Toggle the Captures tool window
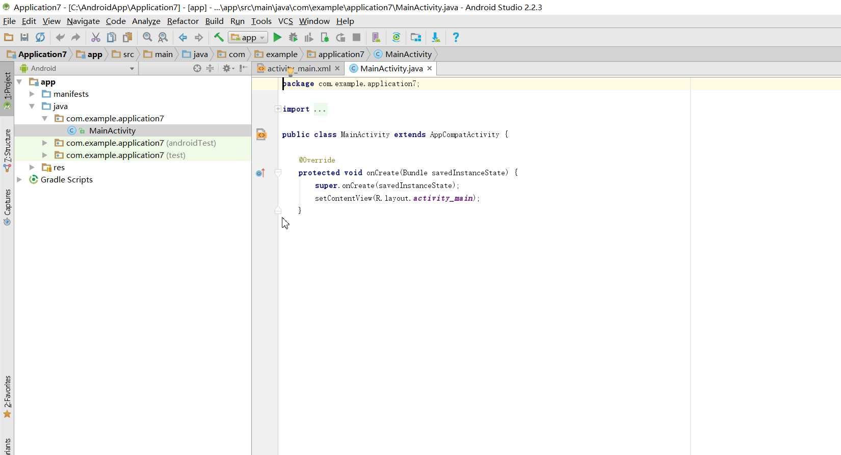The image size is (841, 455). click(x=7, y=207)
